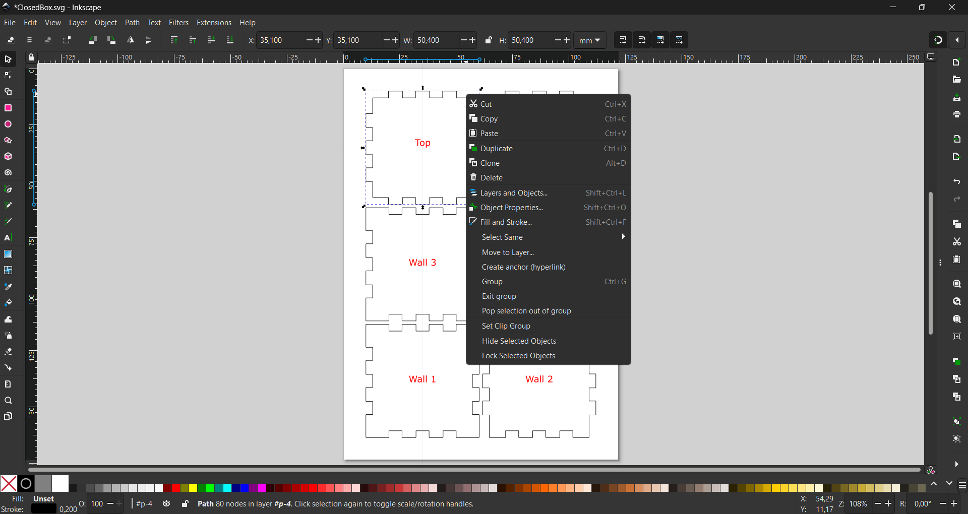Click the no-paint X swatch

click(9, 484)
